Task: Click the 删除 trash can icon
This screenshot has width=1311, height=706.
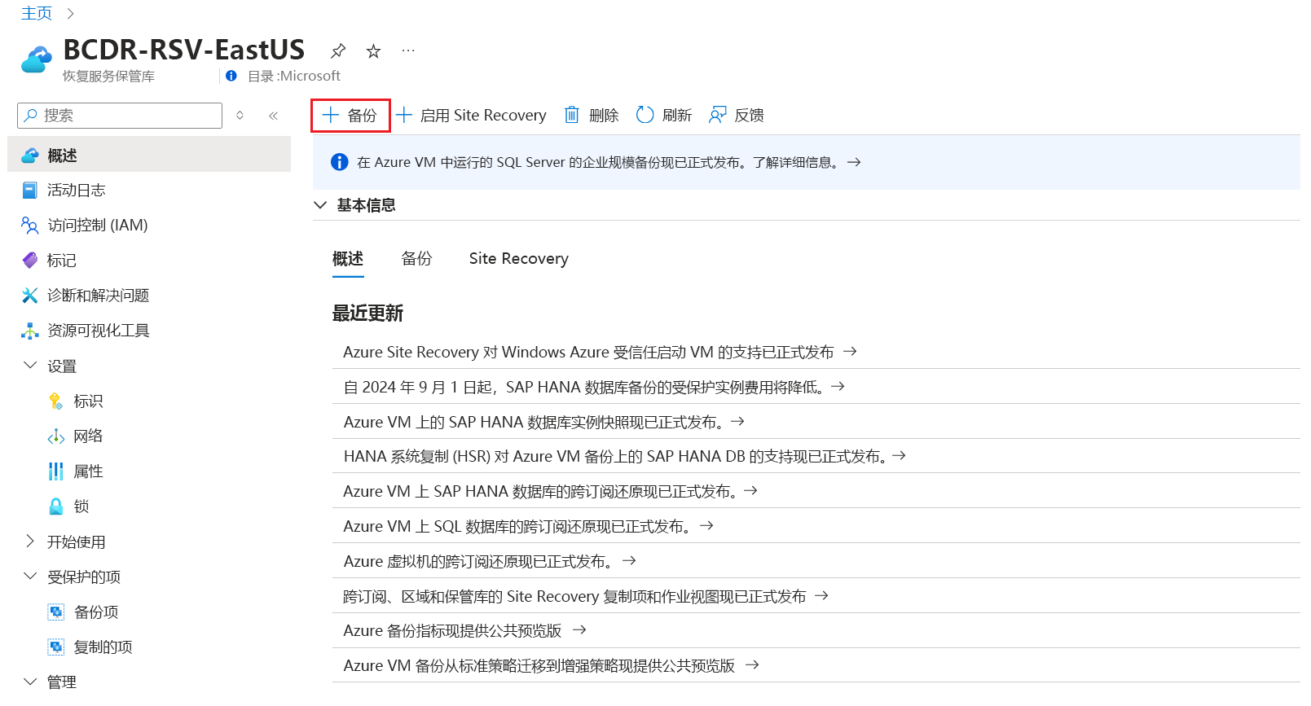Action: [x=572, y=116]
